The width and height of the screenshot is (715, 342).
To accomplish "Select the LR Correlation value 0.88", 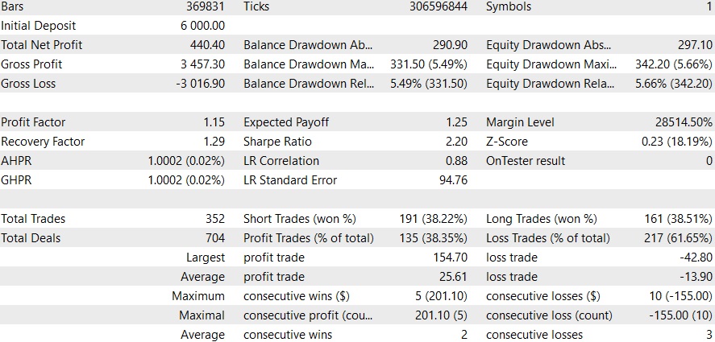I will point(457,161).
